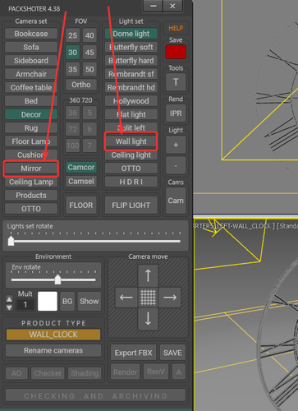This screenshot has width=298, height=411.
Task: Adjust the Env rotate slider handle
Action: (57, 279)
